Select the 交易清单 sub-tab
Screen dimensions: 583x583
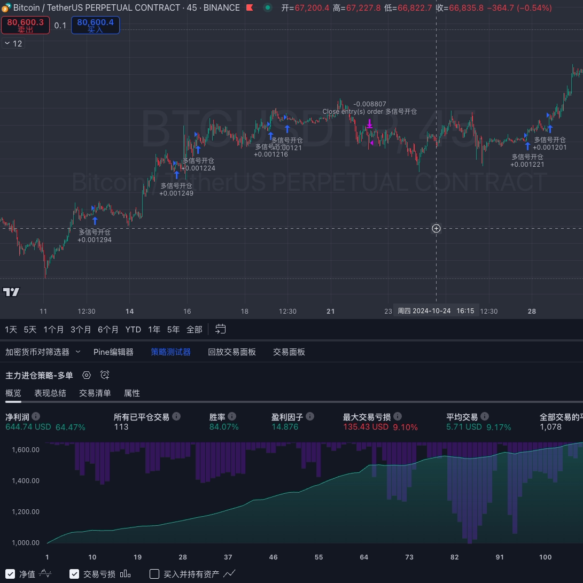click(95, 393)
